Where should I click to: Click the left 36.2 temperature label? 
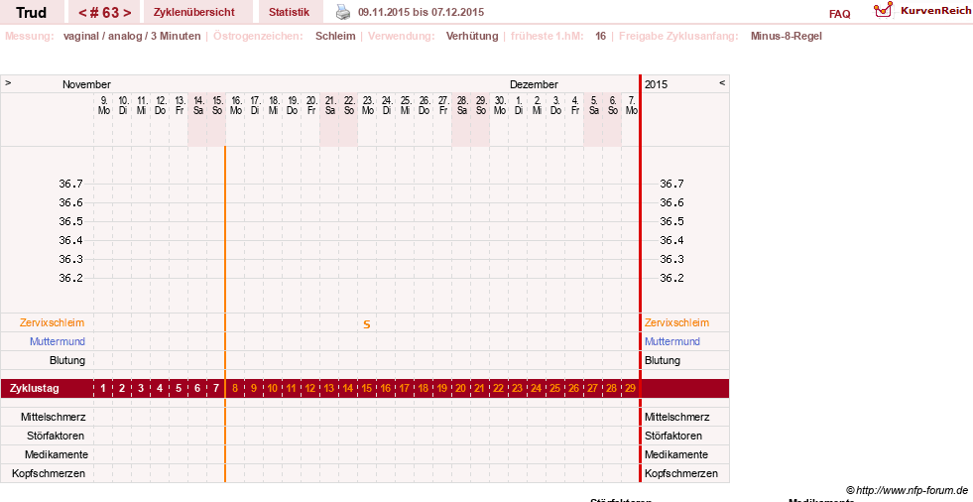click(70, 278)
